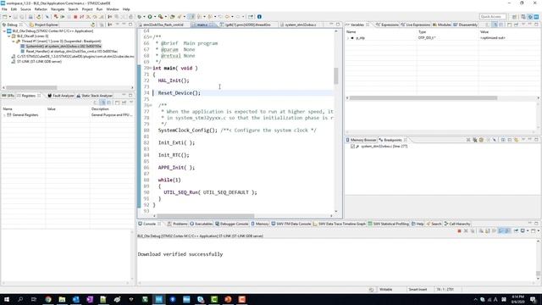Screen dimensions: 542x305
Task: Click the Save toolbar icon
Action: click(15, 17)
